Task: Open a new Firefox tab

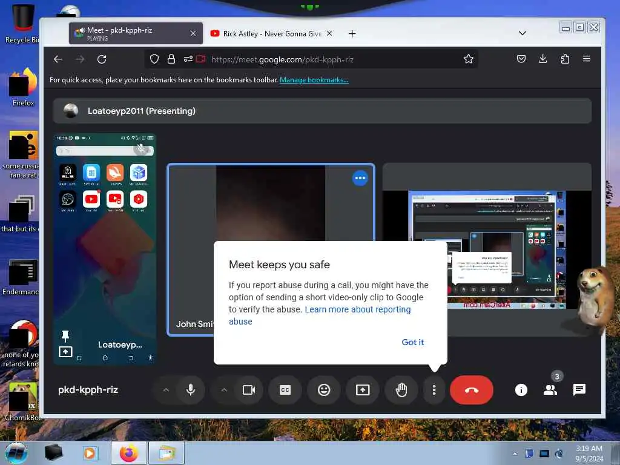Action: click(352, 34)
